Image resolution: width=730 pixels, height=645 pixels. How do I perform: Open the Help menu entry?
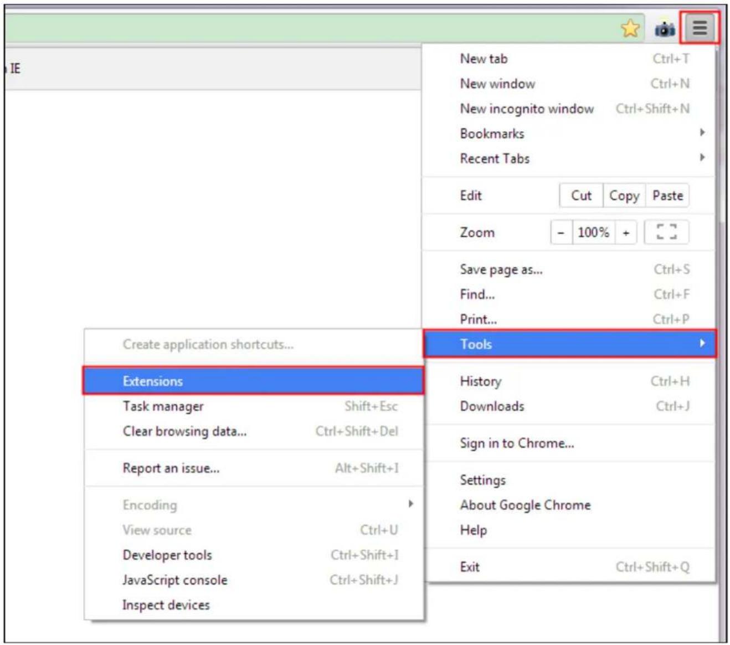coord(569,530)
